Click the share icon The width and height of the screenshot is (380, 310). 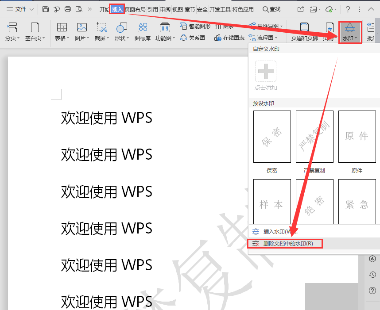tap(301, 9)
